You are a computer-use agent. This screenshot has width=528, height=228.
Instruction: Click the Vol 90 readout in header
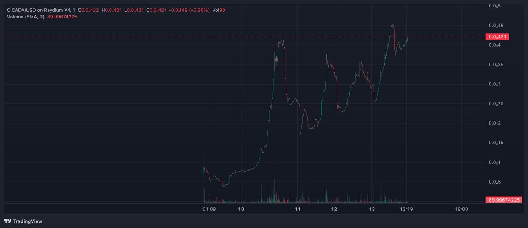coord(219,10)
